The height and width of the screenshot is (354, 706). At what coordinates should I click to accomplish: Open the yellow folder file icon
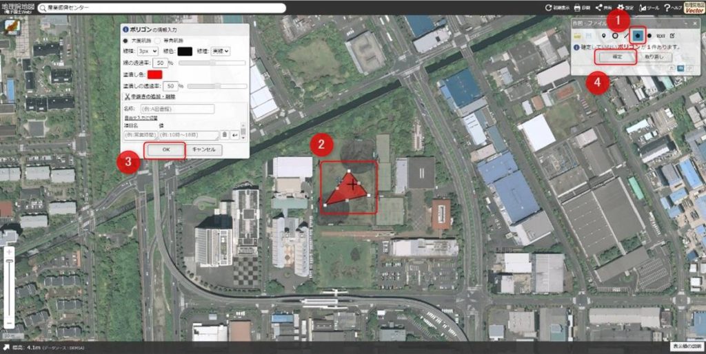click(577, 36)
